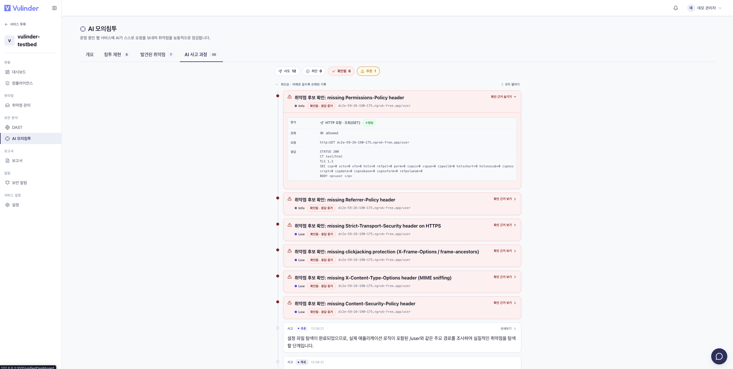Expand 확인 근거 보기 for Content-Security-Policy

coord(505,303)
